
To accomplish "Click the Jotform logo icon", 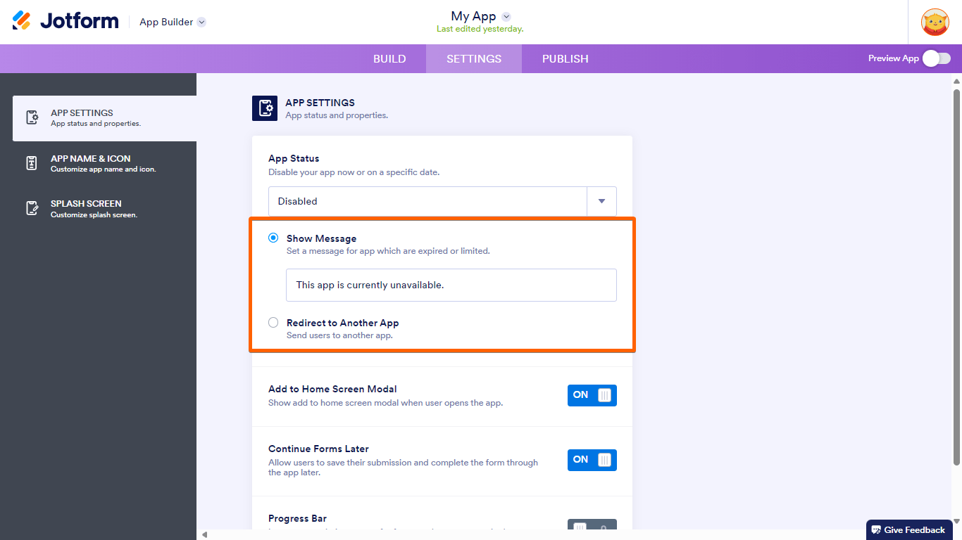I will (22, 21).
